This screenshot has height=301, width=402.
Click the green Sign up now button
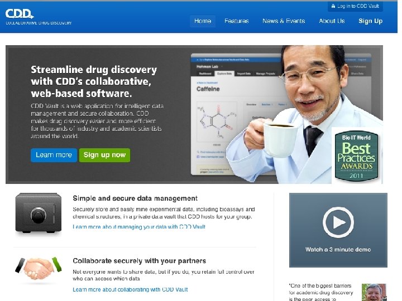[104, 155]
